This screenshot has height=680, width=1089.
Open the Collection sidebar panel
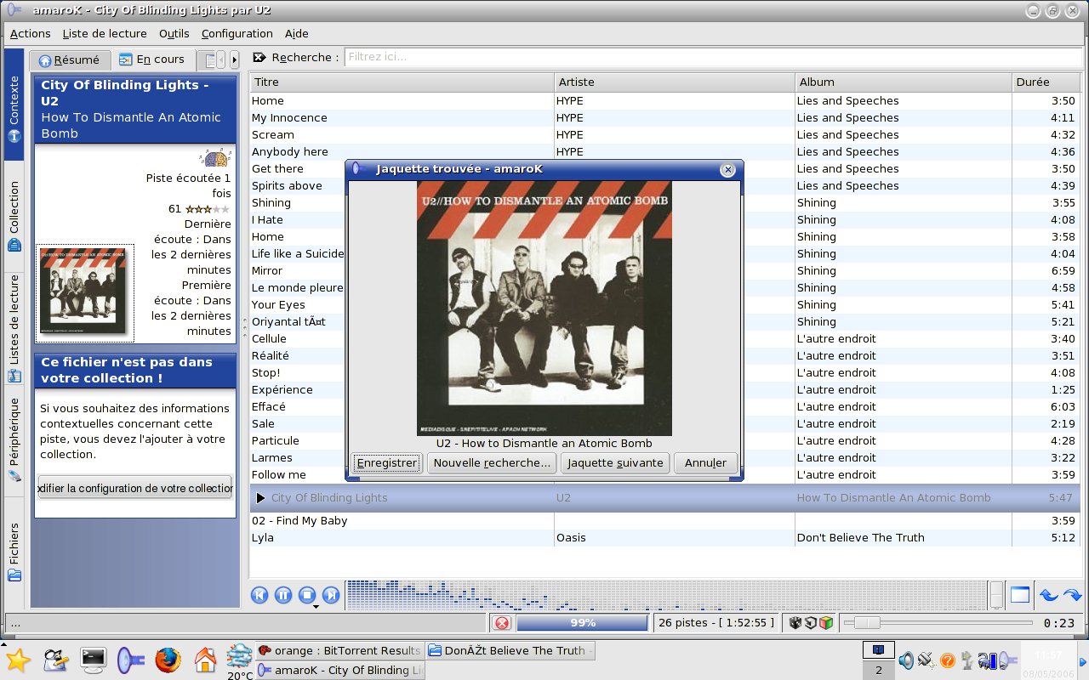[14, 216]
